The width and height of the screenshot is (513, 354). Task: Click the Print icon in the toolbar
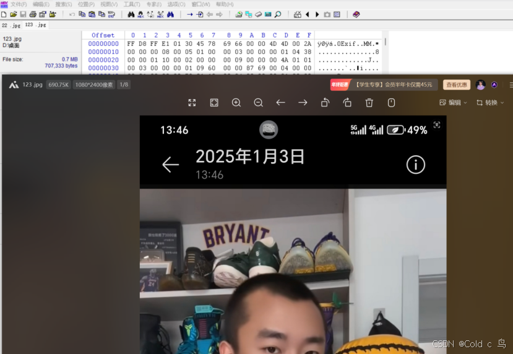pos(33,14)
